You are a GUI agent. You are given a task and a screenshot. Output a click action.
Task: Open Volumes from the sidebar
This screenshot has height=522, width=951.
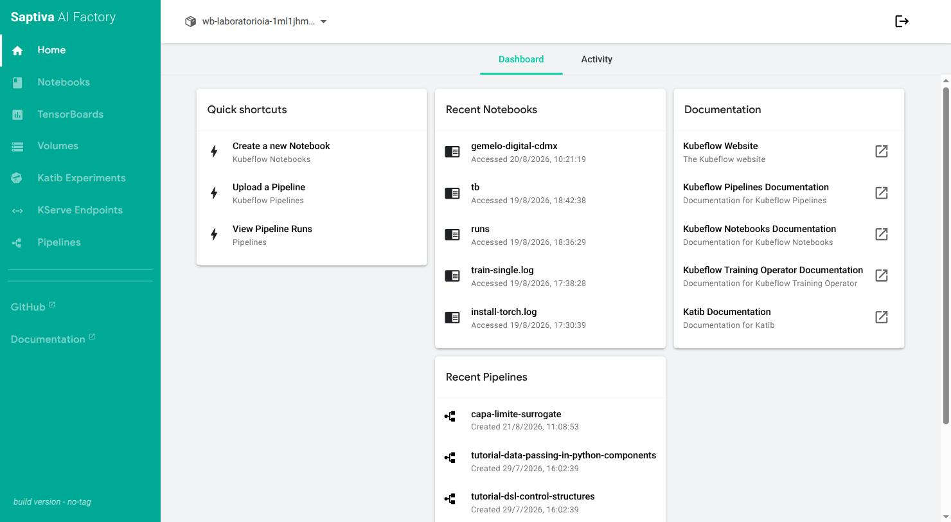pyautogui.click(x=80, y=146)
